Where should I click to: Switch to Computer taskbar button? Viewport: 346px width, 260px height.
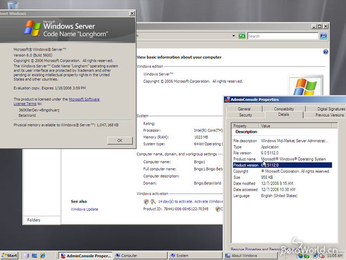click(141, 256)
